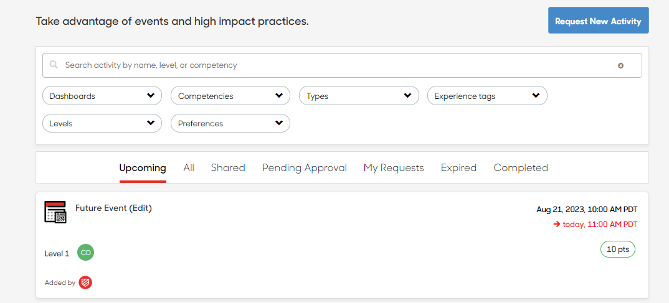Click the Request New Activity button

(598, 20)
